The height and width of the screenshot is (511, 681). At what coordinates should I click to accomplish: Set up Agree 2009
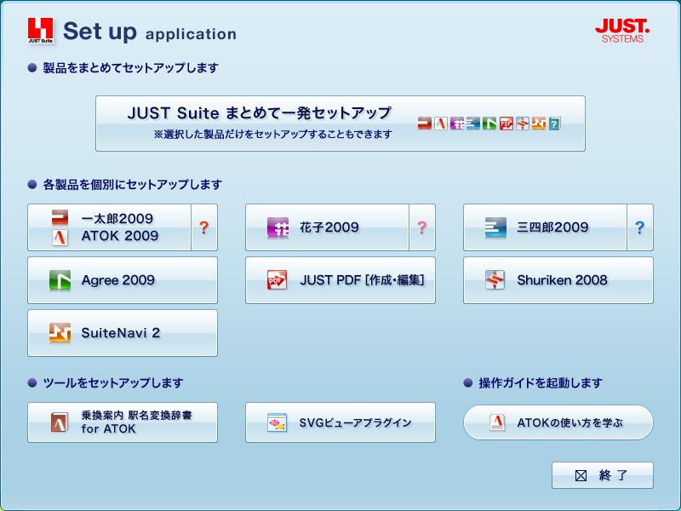tap(123, 280)
